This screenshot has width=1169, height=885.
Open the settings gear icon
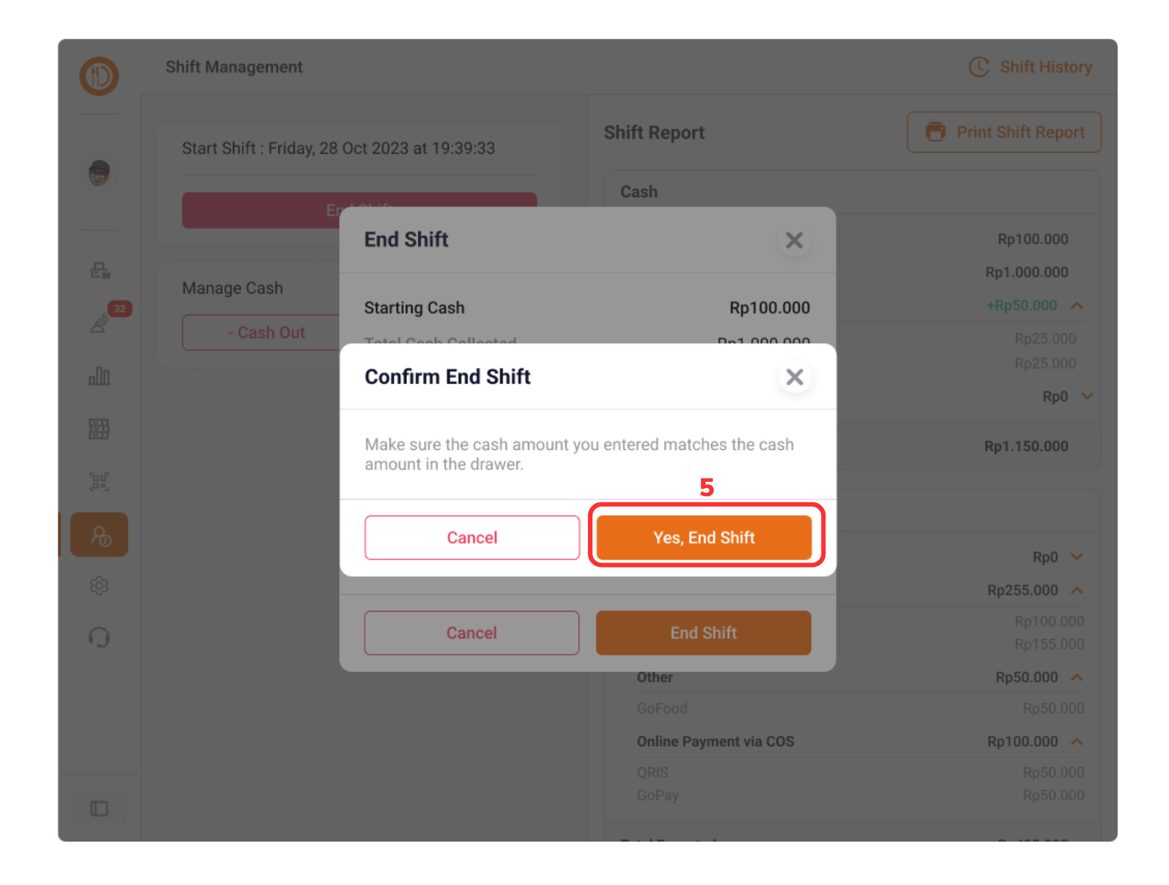99,586
